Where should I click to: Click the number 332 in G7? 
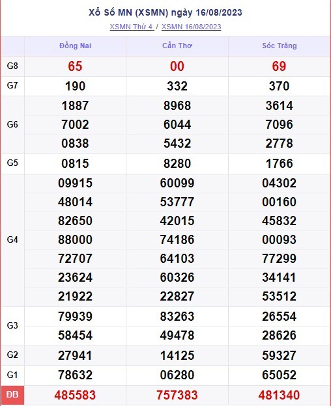click(177, 87)
